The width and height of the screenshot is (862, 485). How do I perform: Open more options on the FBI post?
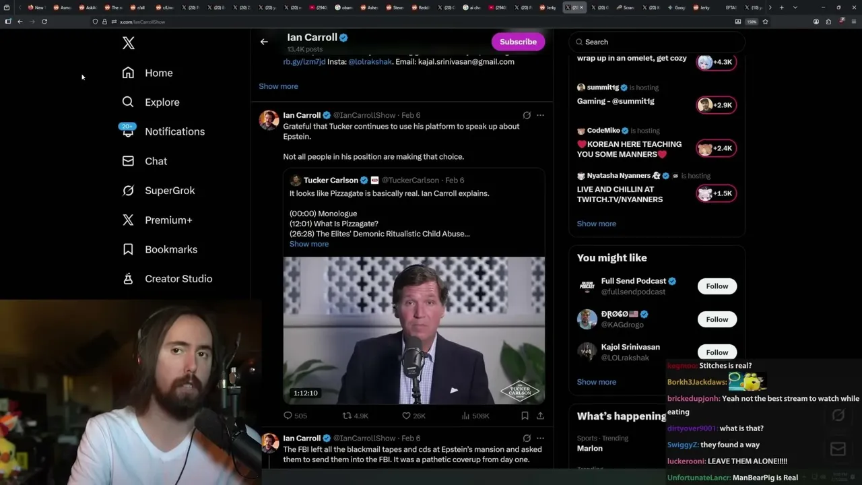click(x=540, y=438)
